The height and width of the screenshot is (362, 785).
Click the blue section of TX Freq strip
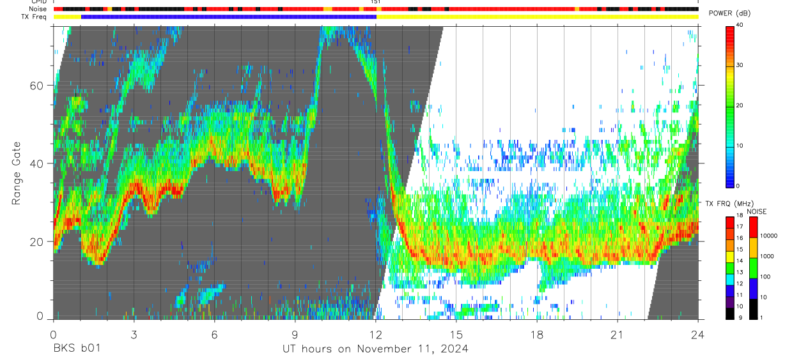point(229,17)
